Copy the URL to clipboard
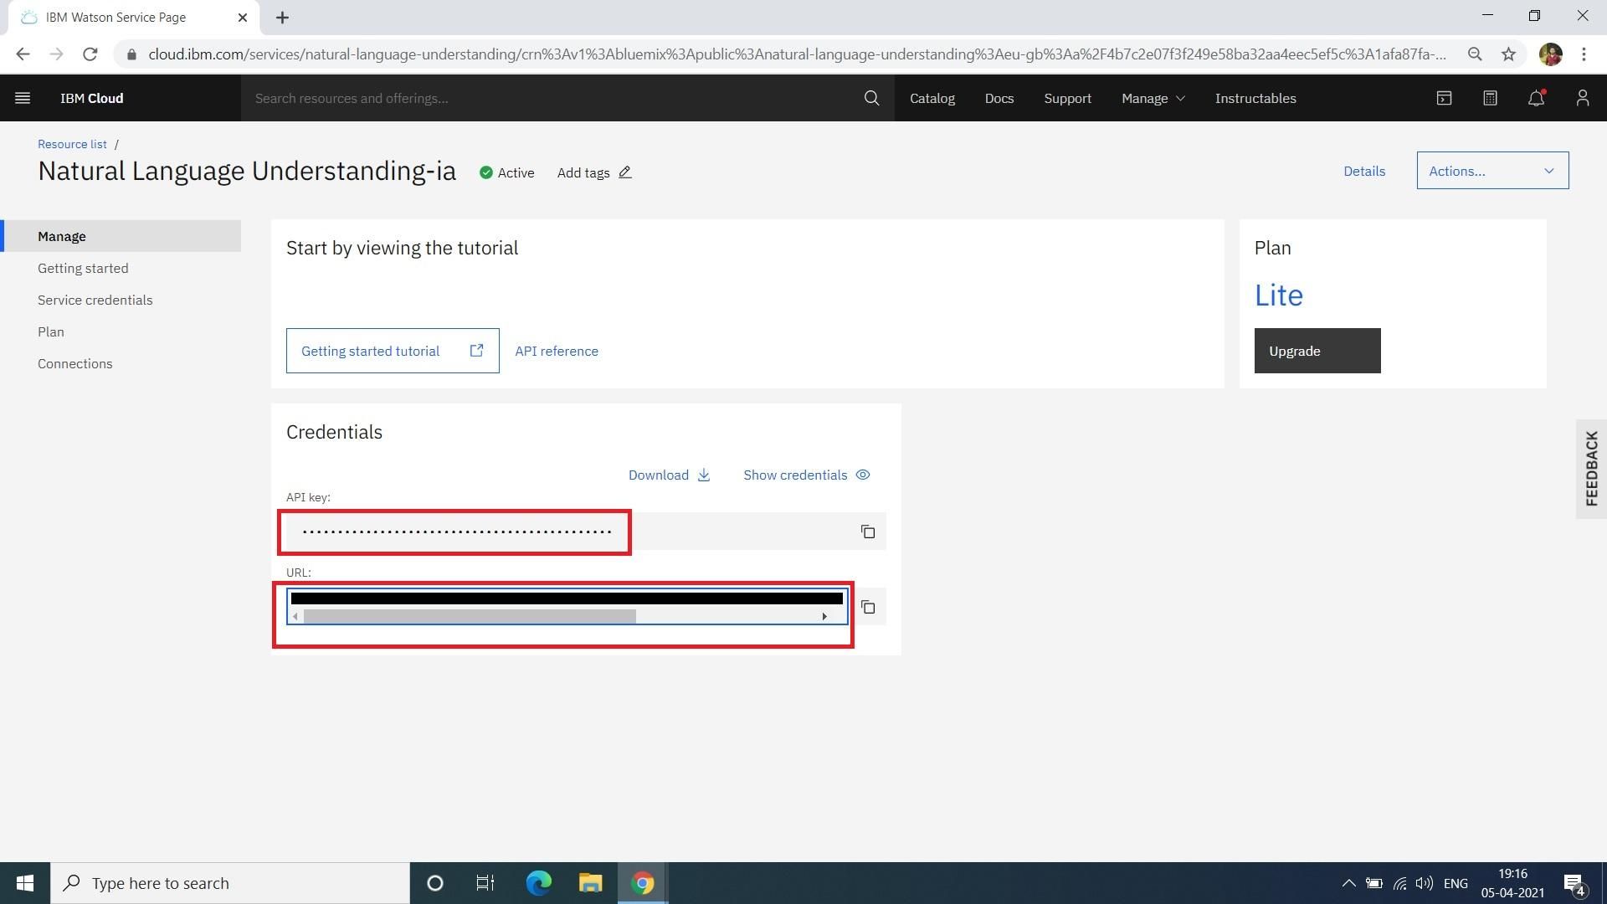The image size is (1607, 904). pyautogui.click(x=868, y=607)
